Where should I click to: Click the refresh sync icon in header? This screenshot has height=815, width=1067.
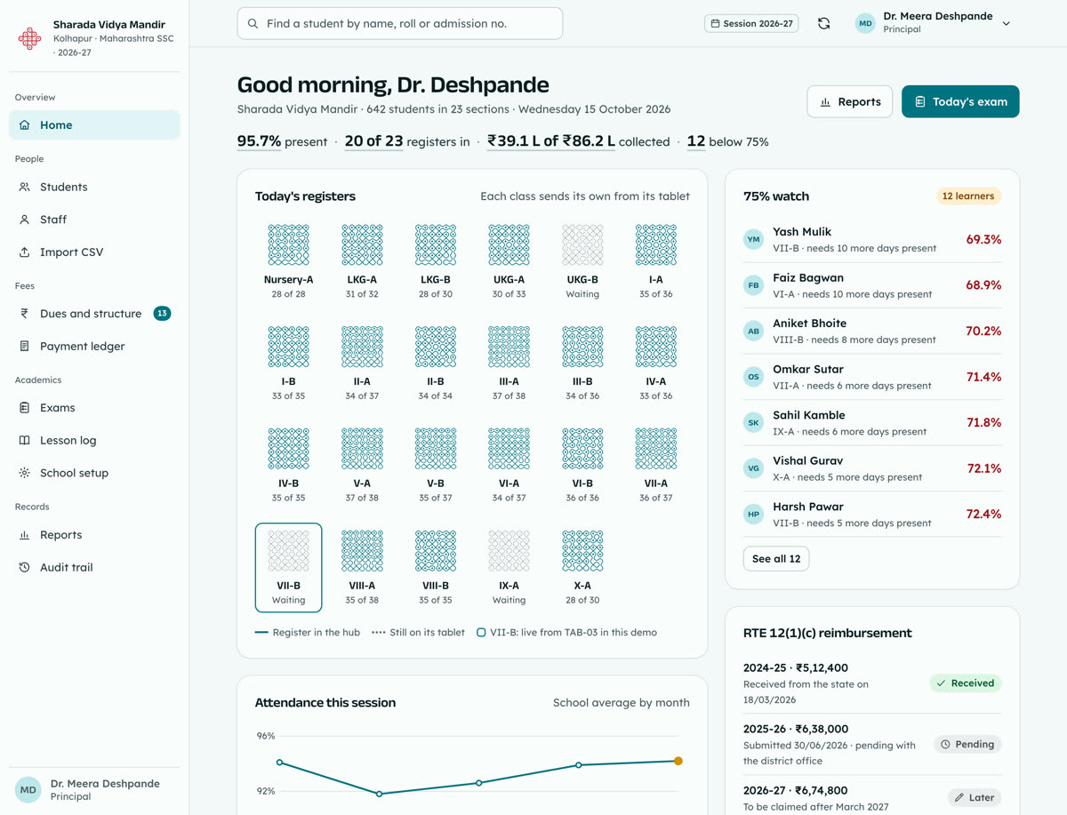824,24
